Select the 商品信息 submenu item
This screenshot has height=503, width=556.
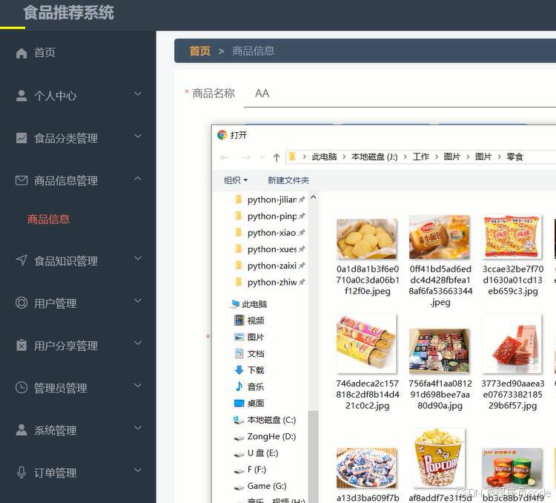[x=49, y=219]
